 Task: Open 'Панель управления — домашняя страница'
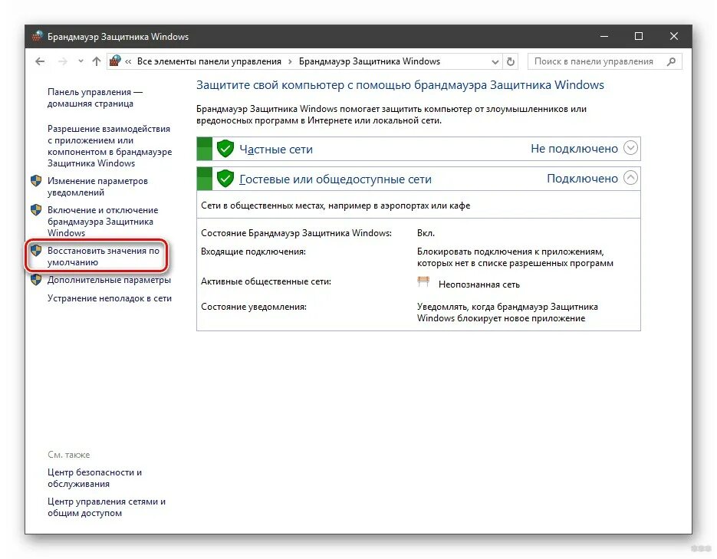point(95,98)
